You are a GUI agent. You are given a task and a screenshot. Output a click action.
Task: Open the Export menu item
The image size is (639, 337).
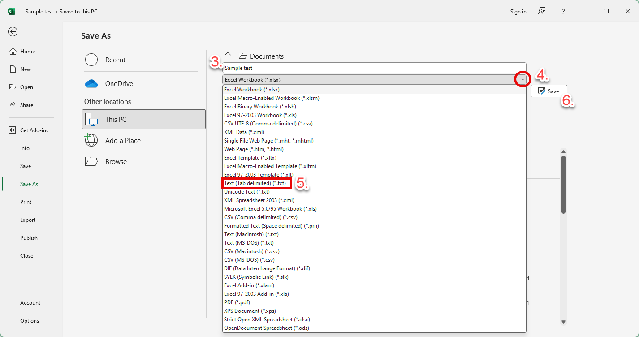click(x=28, y=220)
